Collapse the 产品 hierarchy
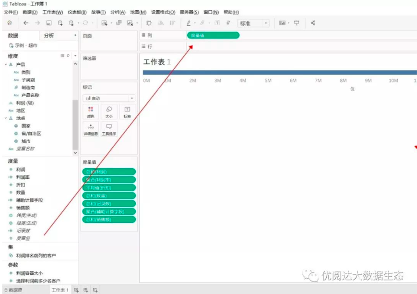 click(6, 64)
